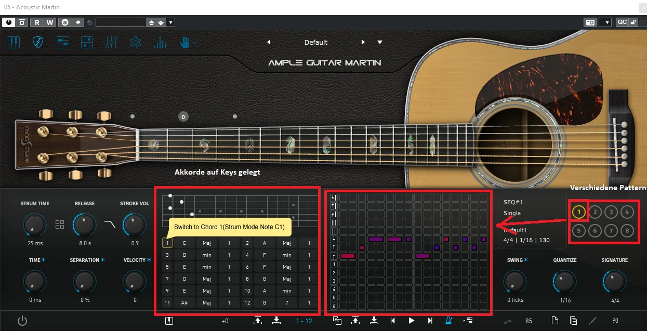
Task: Toggle the plugin bypass power button
Action: tap(9, 22)
